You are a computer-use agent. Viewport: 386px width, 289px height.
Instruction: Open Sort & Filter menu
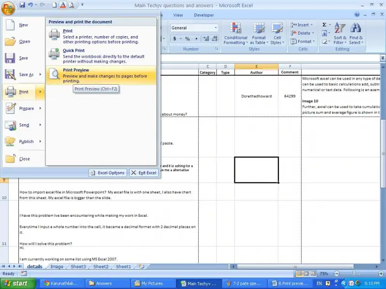(340, 34)
